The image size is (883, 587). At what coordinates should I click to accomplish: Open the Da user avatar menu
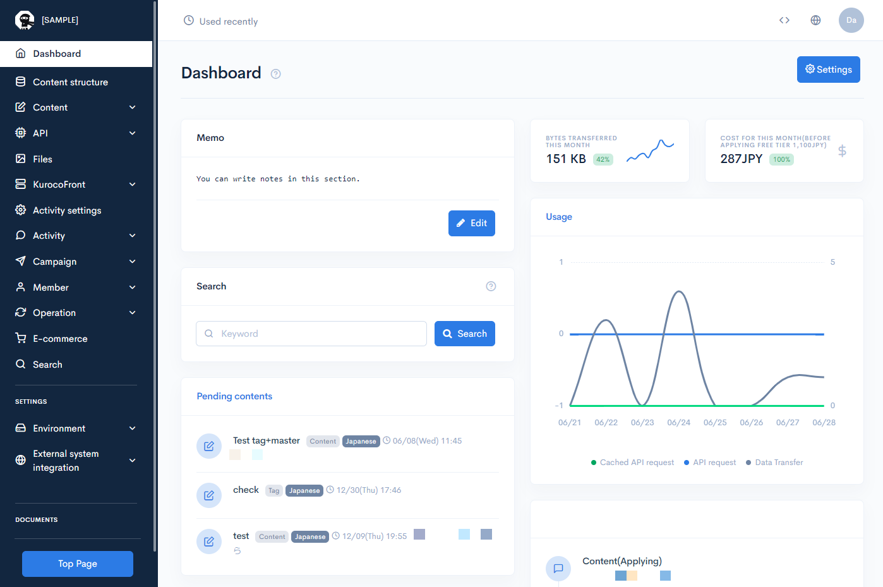tap(851, 20)
